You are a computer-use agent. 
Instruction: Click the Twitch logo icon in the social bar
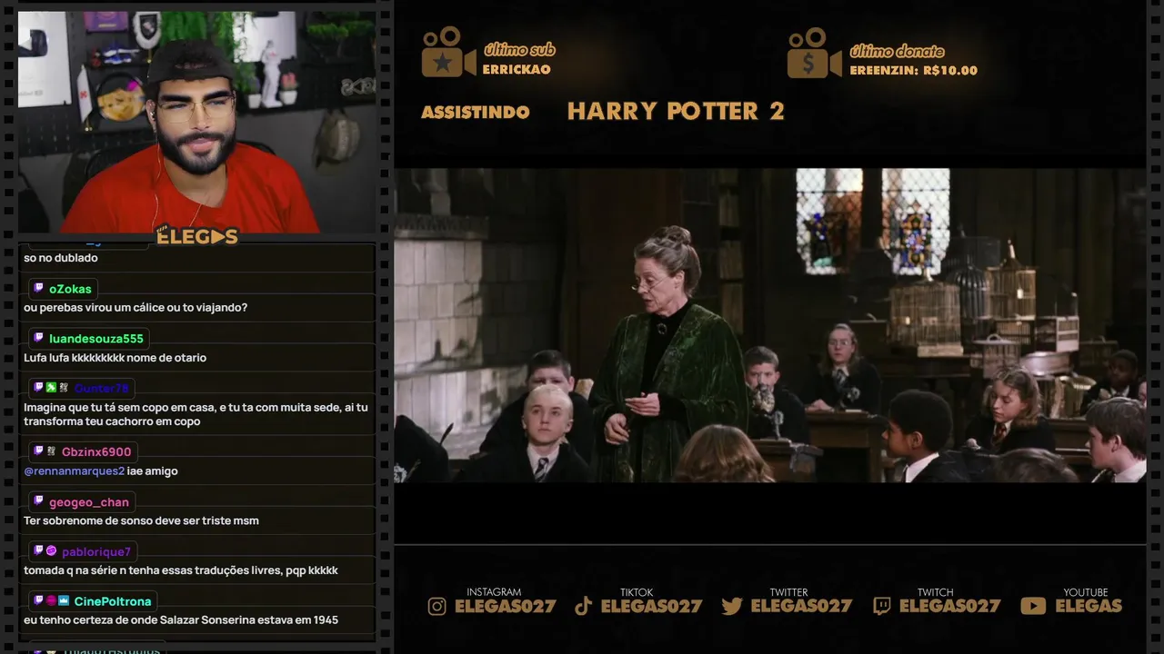881,606
